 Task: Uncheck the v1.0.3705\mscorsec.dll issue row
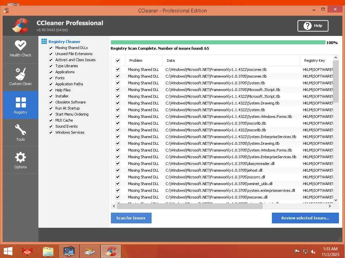tap(118, 197)
